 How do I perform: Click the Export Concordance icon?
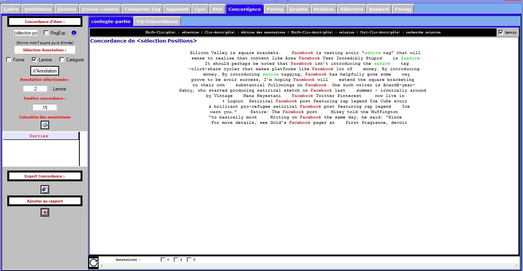click(x=45, y=189)
